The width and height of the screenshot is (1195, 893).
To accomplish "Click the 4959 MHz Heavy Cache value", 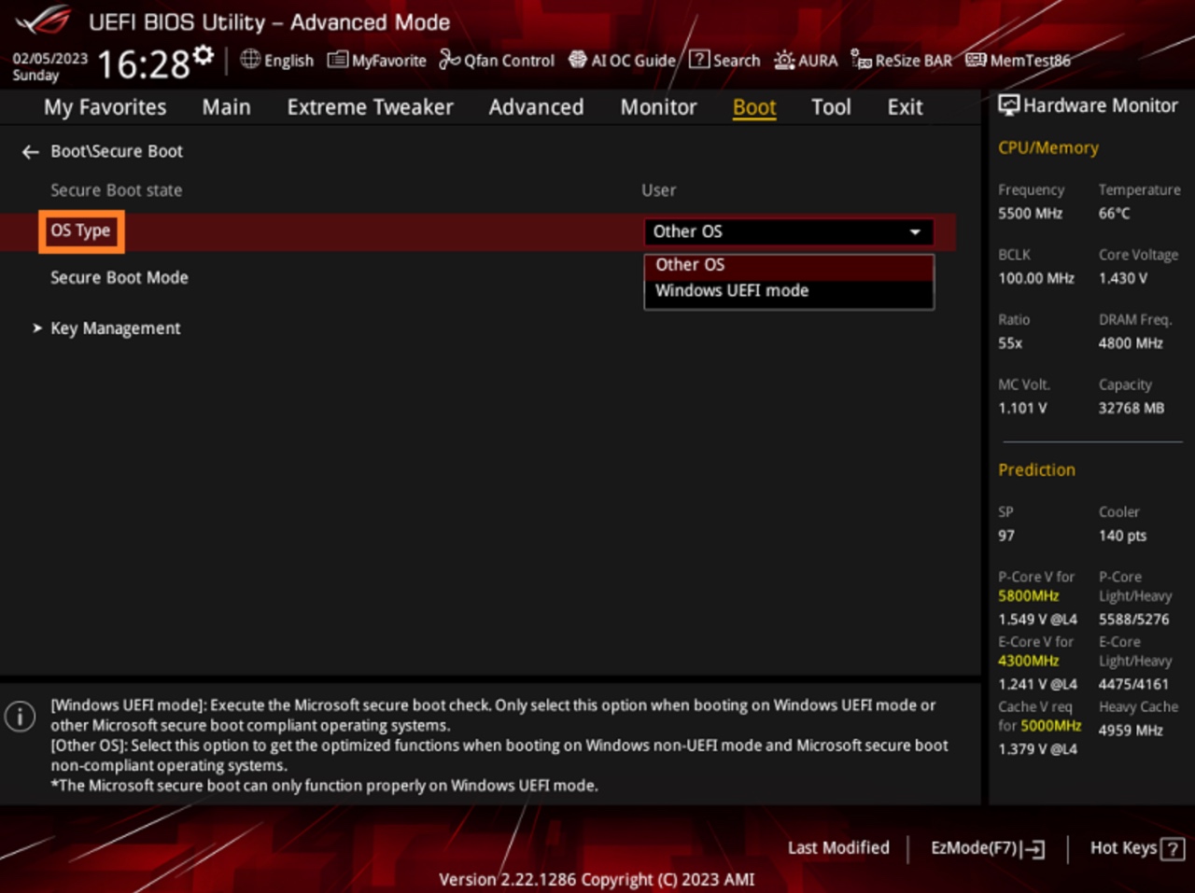I will point(1131,730).
